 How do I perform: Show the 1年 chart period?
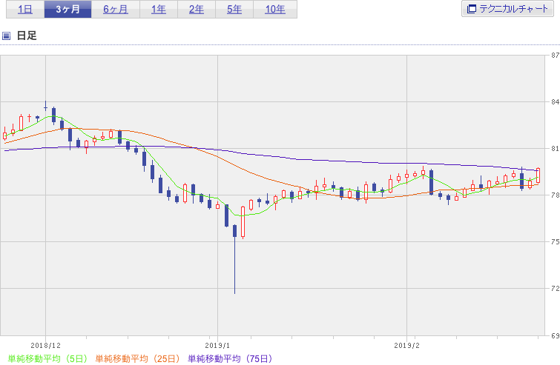coord(159,10)
